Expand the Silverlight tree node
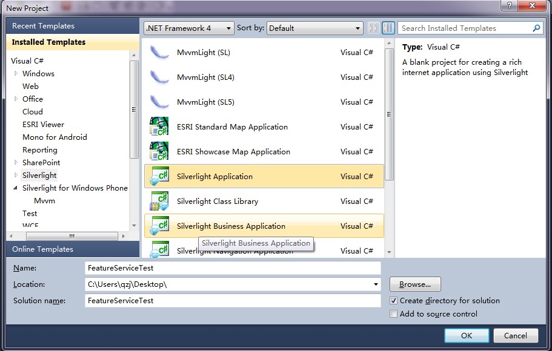 [x=16, y=175]
